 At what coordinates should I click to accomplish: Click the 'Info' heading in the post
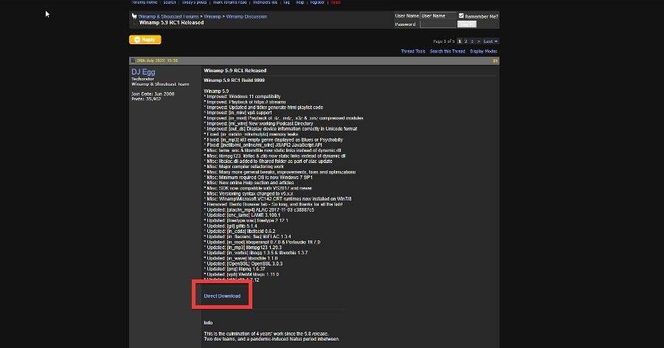tap(208, 323)
